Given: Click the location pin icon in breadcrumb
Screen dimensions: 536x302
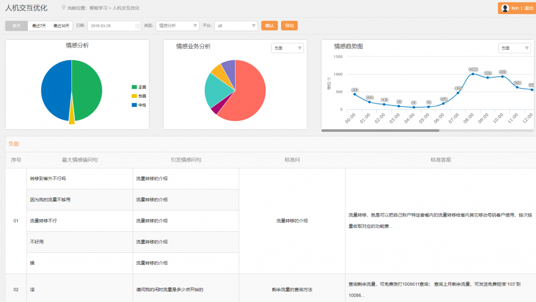Looking at the screenshot, I should point(63,8).
